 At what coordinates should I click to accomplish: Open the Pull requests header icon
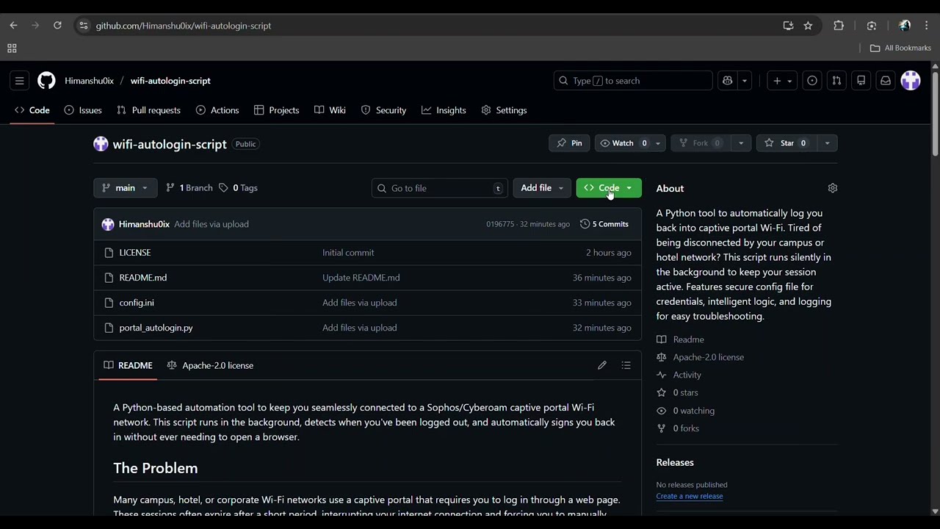836,81
